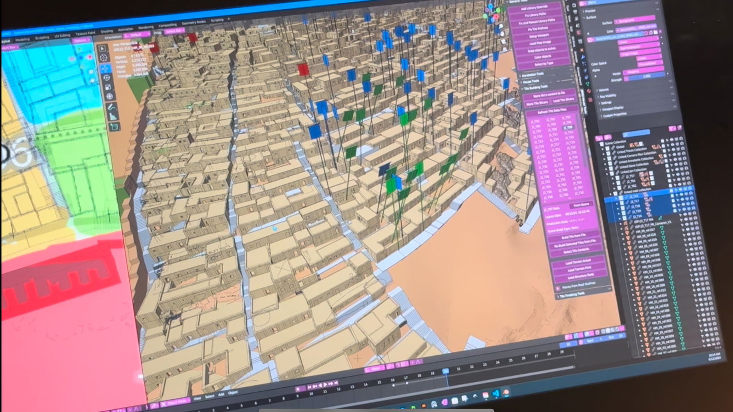Click the folder open-image icon beside Color
733x412 pixels.
[656, 32]
